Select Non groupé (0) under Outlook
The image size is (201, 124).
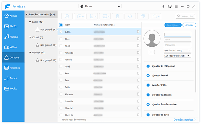coord(46,60)
